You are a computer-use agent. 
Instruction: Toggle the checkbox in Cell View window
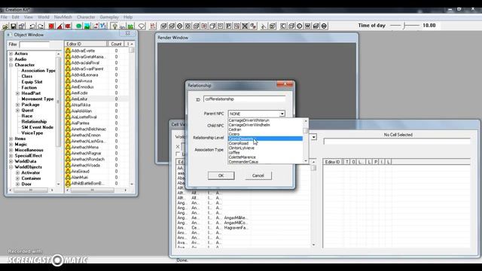coord(178,154)
